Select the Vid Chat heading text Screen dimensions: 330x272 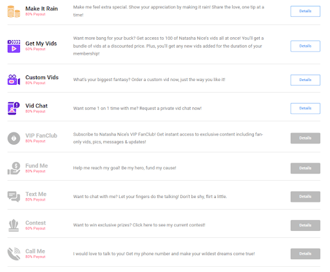point(37,105)
